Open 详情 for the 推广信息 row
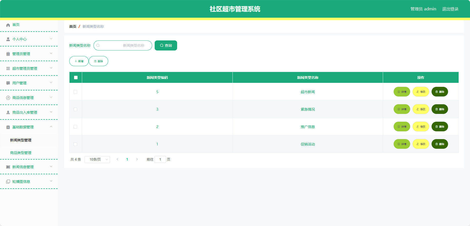 click(402, 127)
